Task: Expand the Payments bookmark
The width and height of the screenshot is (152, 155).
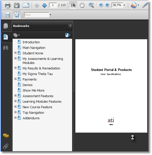Action: (15, 79)
